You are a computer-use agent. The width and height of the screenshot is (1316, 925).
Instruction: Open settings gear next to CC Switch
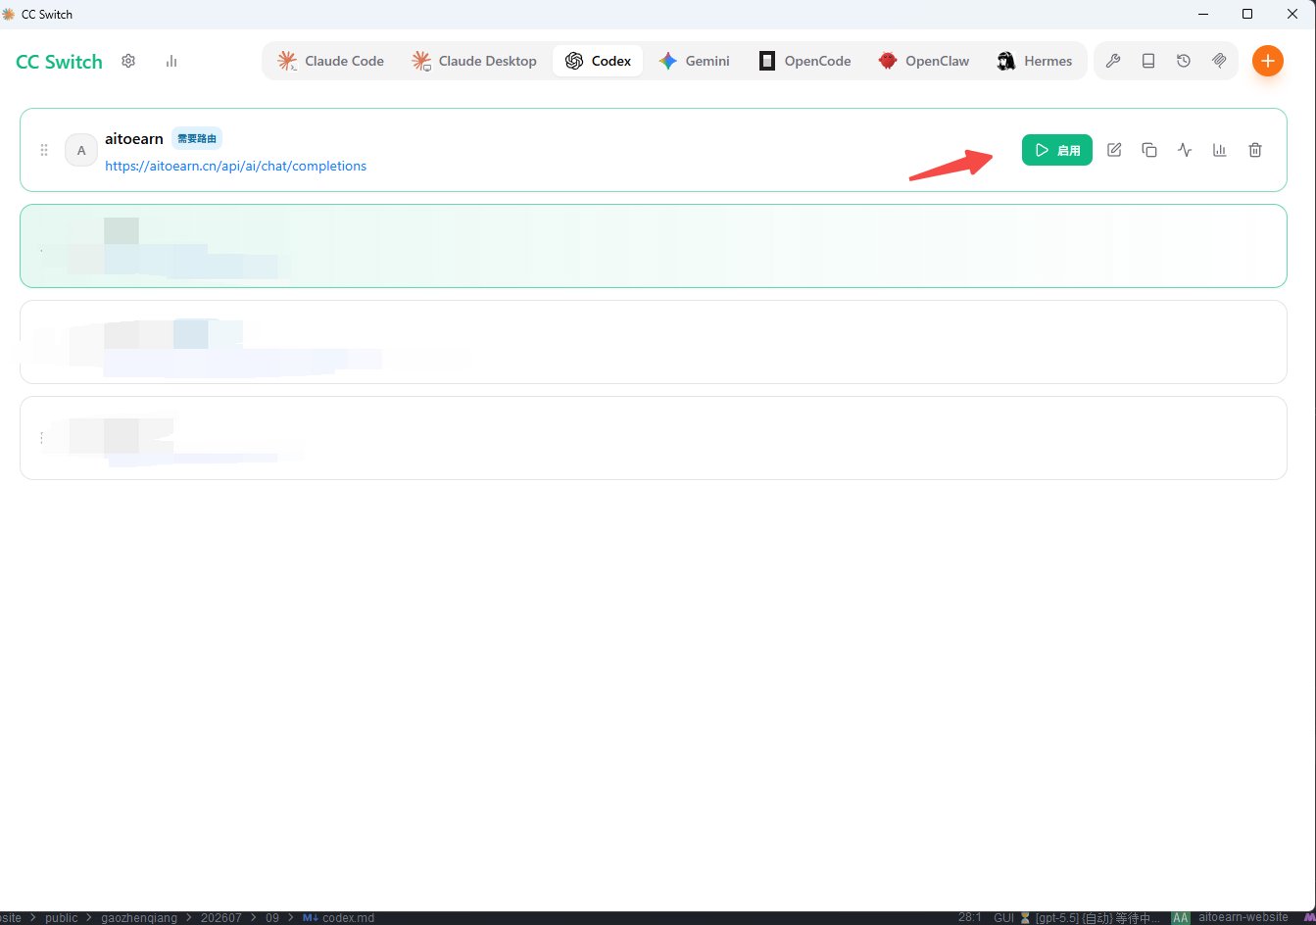click(128, 61)
